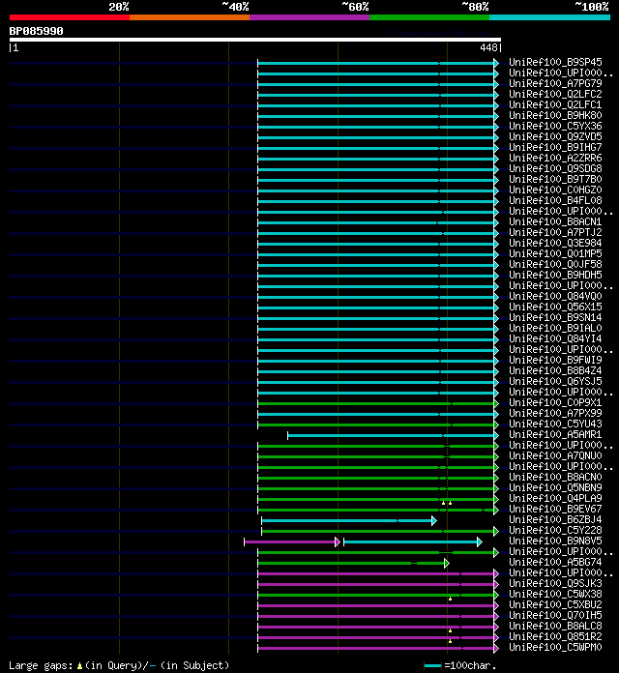Select the UniRef100_Q84YI4 label

tap(555, 339)
